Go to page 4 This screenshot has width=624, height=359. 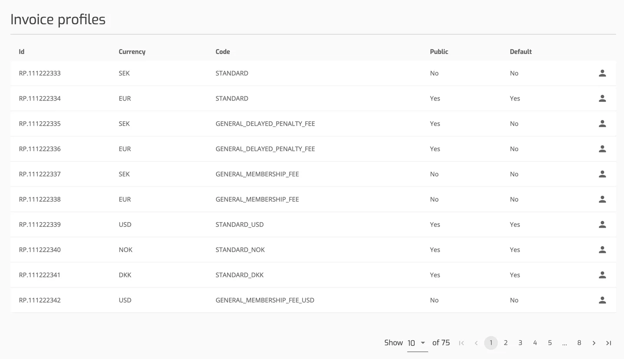(535, 343)
